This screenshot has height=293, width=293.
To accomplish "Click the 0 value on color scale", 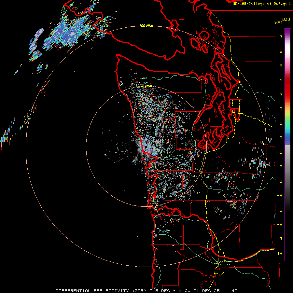I will pyautogui.click(x=281, y=138).
